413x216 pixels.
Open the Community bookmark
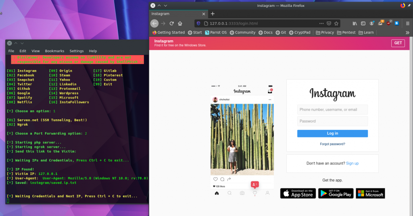pos(242,32)
